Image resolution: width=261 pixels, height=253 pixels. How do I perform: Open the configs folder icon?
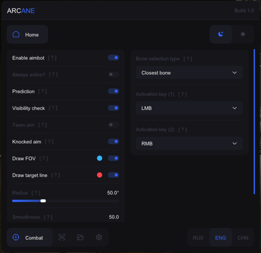(x=80, y=237)
